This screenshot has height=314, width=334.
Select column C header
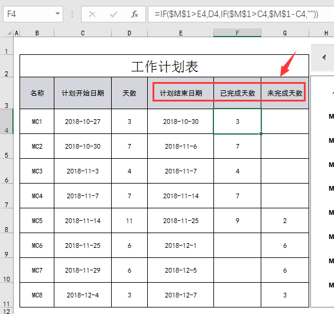[x=83, y=33]
